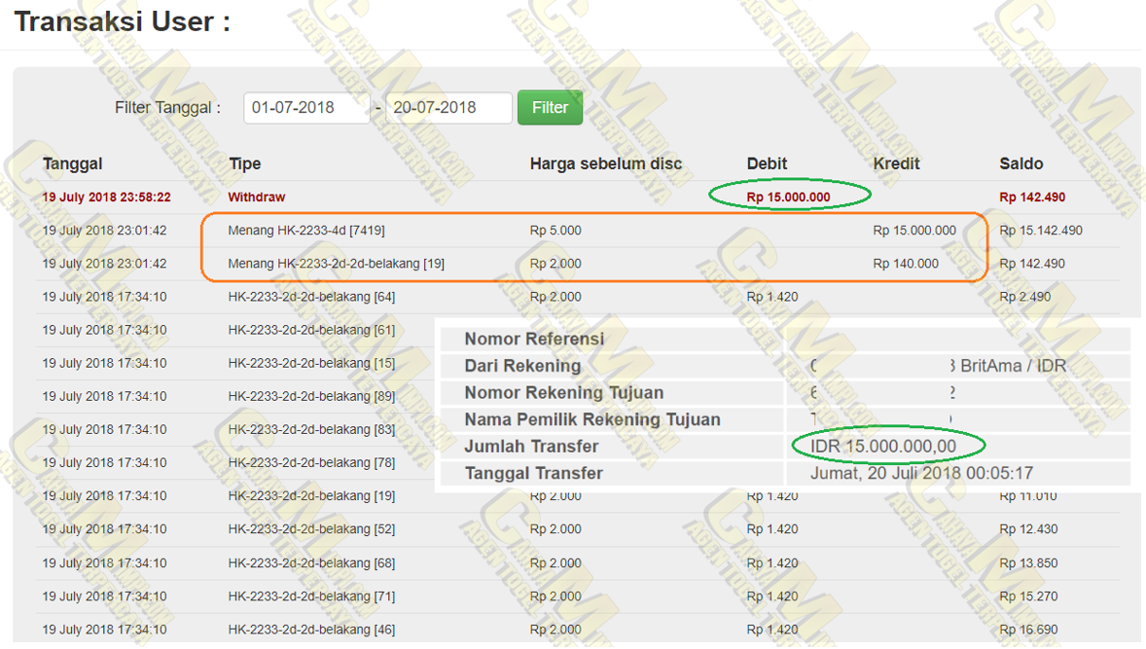Viewport: 1146px width, 649px height.
Task: Click the circled Rp 15.000.000 debit amount
Action: coord(788,197)
